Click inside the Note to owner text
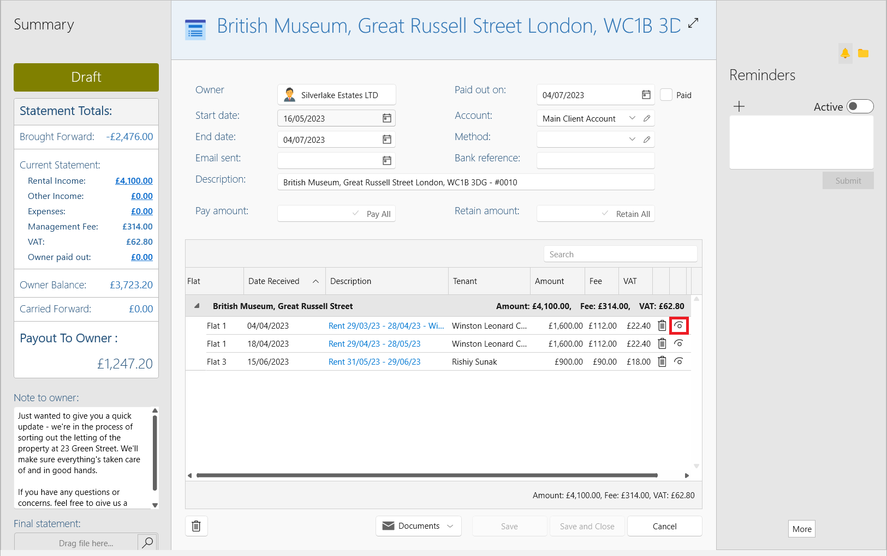Viewport: 887px width, 556px height. coord(82,458)
